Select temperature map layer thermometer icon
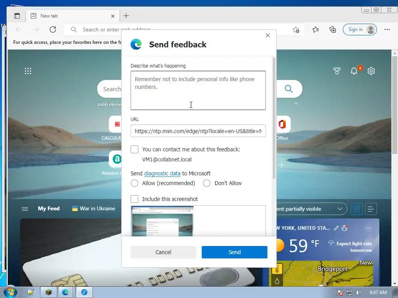Screen dimensions: 398x298 pos(277,269)
